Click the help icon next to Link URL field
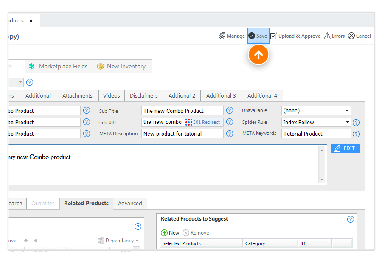 pyautogui.click(x=230, y=122)
